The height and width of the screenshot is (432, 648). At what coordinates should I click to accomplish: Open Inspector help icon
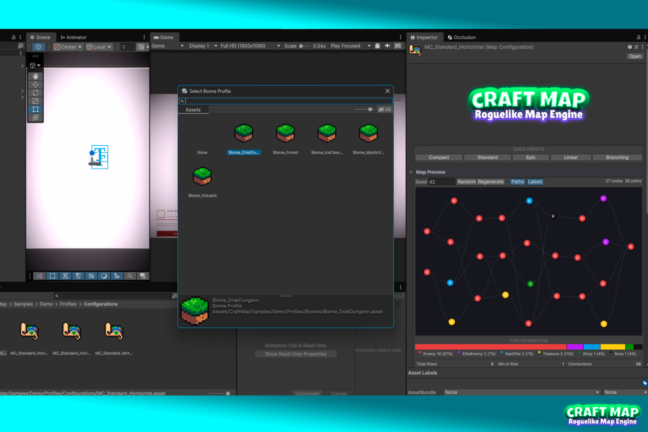tap(630, 47)
